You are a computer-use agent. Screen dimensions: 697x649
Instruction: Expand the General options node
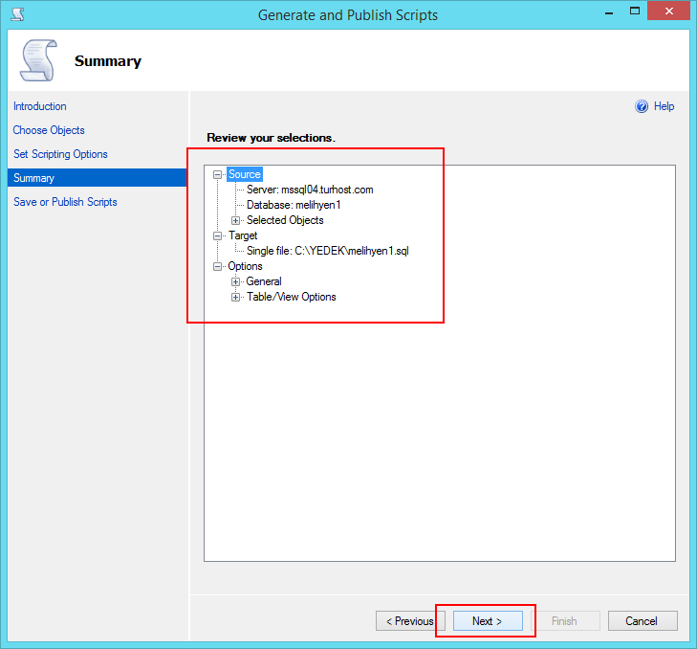point(235,281)
